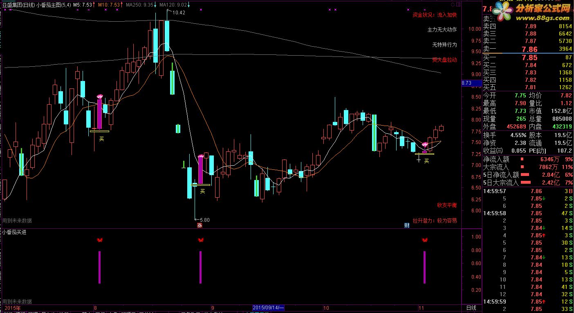574x313 pixels.
Task: Click the 买二 row at 7.84
Action: click(x=528, y=65)
